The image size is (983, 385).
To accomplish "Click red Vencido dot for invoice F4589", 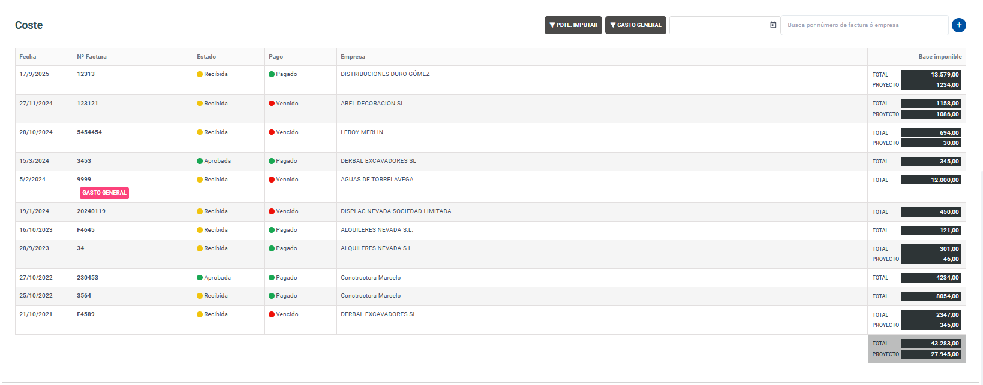I will point(272,314).
